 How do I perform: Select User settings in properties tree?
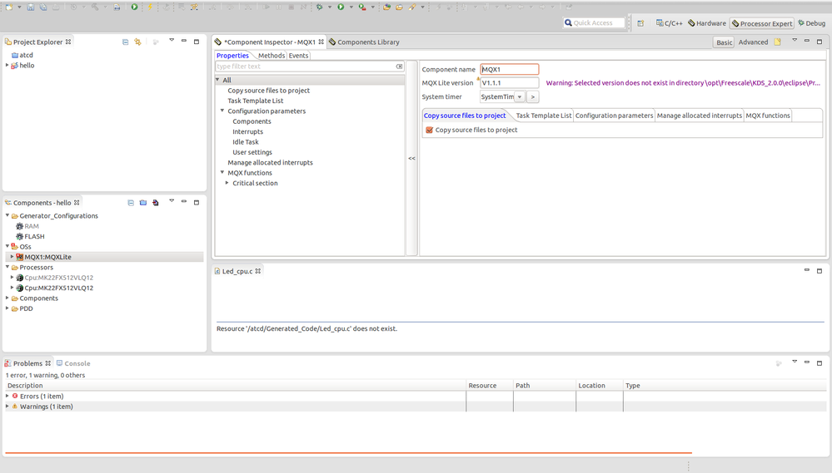(x=252, y=152)
